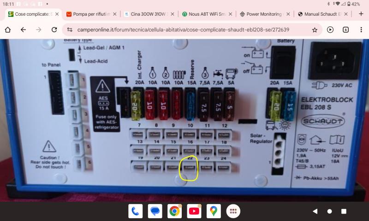Viewport: 369px width, 221px height.
Task: Launch YouTube from the taskbar
Action: [x=194, y=211]
